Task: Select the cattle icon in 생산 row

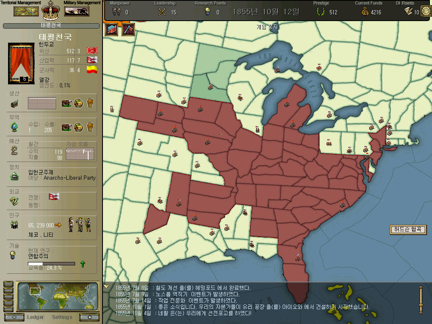Action: (66, 103)
